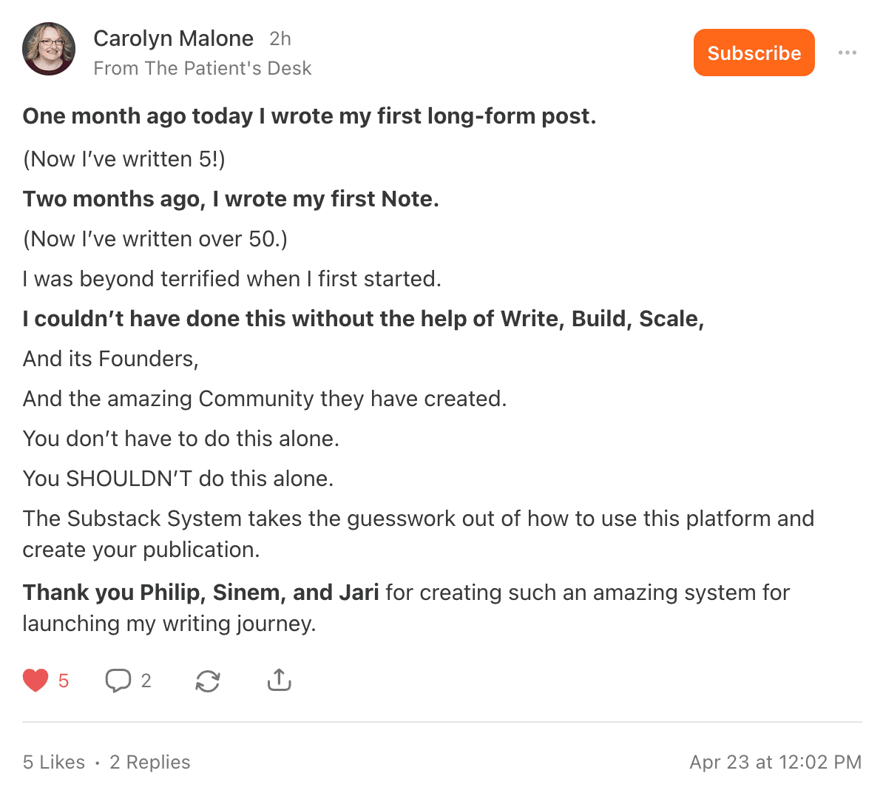Click Carolyn Malone's profile avatar

point(49,49)
